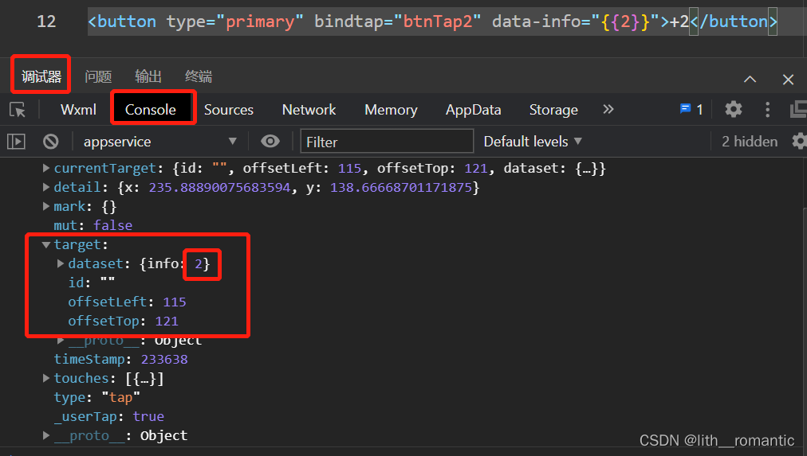This screenshot has width=807, height=456.
Task: Open the Memory tab
Action: point(391,110)
